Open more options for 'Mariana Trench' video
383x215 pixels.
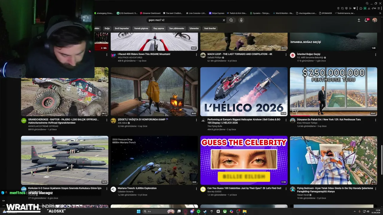pos(196,189)
